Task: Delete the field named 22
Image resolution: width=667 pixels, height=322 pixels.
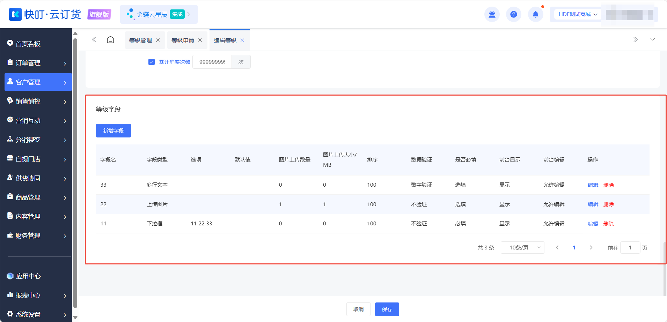Action: 608,204
